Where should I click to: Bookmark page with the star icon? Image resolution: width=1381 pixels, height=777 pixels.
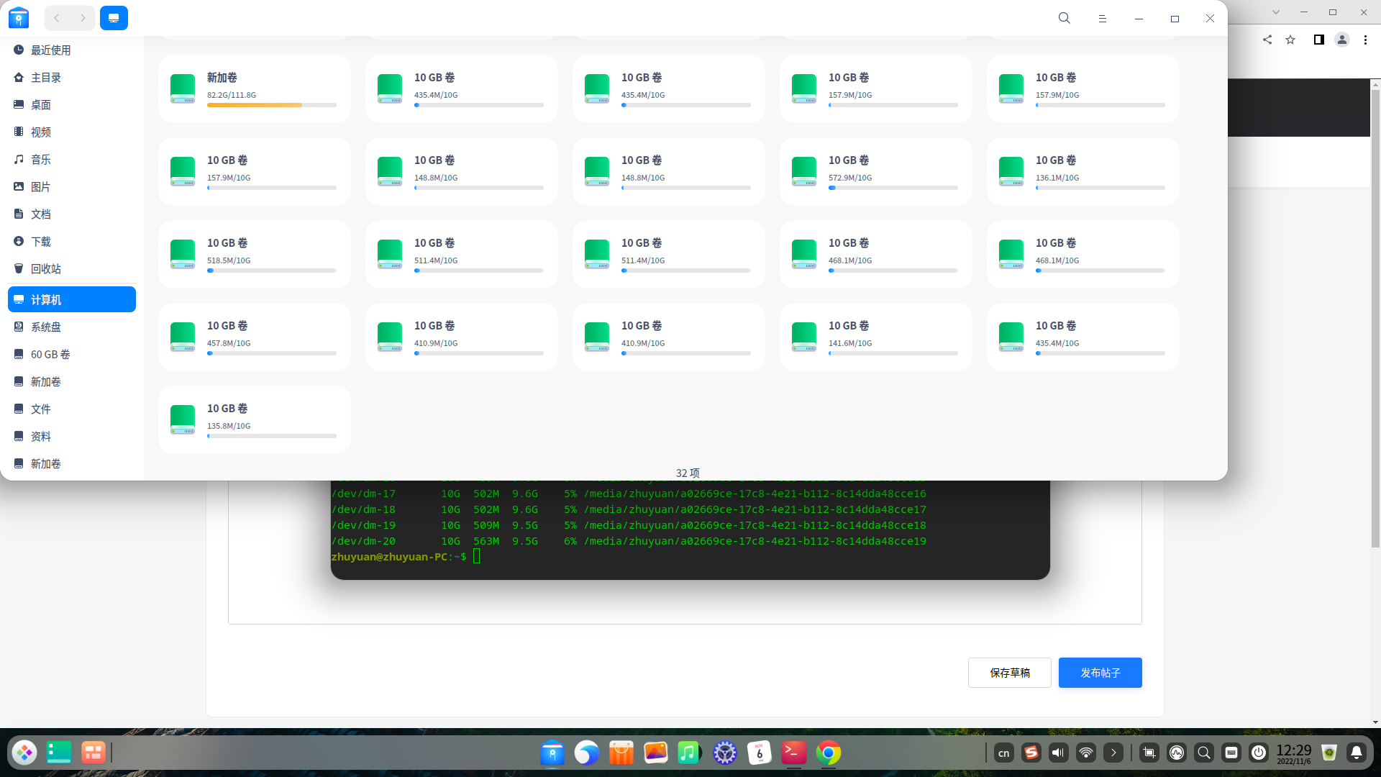[1290, 40]
